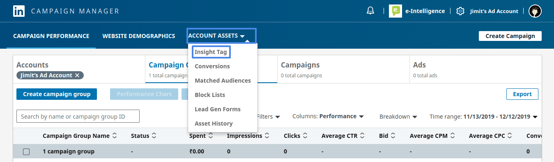
Task: Sort the Clicks column
Action: (x=305, y=136)
